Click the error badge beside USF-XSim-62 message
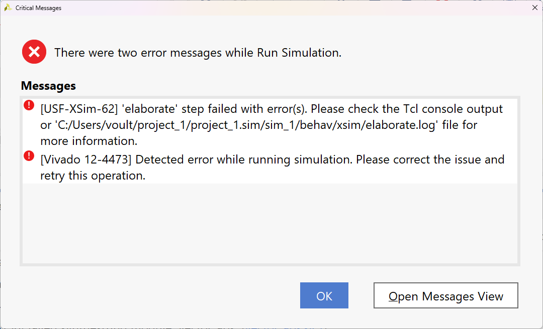Image resolution: width=543 pixels, height=329 pixels. point(29,104)
